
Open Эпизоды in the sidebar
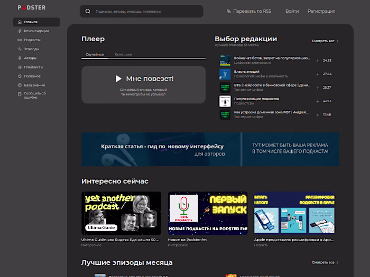32,49
